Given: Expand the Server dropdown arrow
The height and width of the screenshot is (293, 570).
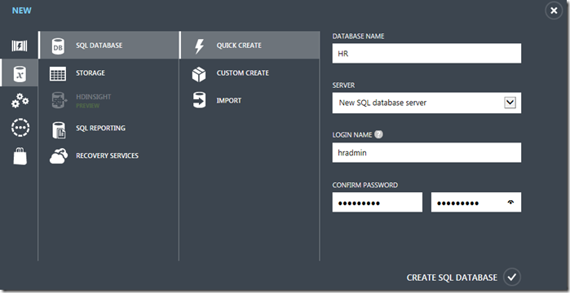Looking at the screenshot, I should pos(510,103).
